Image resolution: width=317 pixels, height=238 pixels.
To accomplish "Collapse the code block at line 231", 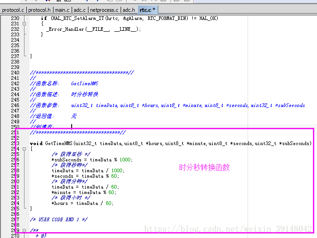I will [x=24, y=24].
